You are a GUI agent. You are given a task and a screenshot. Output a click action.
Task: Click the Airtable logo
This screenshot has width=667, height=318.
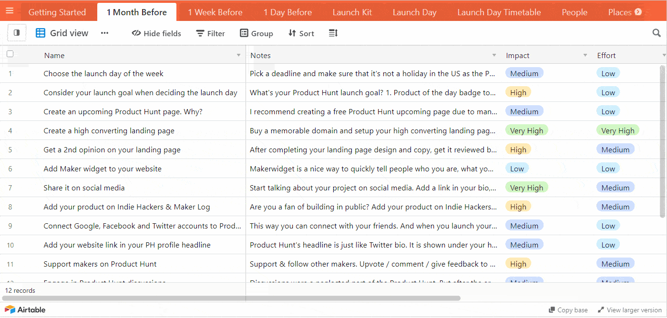(25, 309)
